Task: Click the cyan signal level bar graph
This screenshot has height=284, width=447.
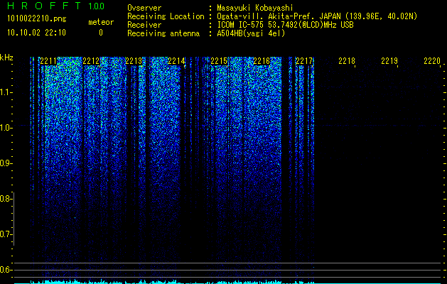Action: pyautogui.click(x=227, y=282)
